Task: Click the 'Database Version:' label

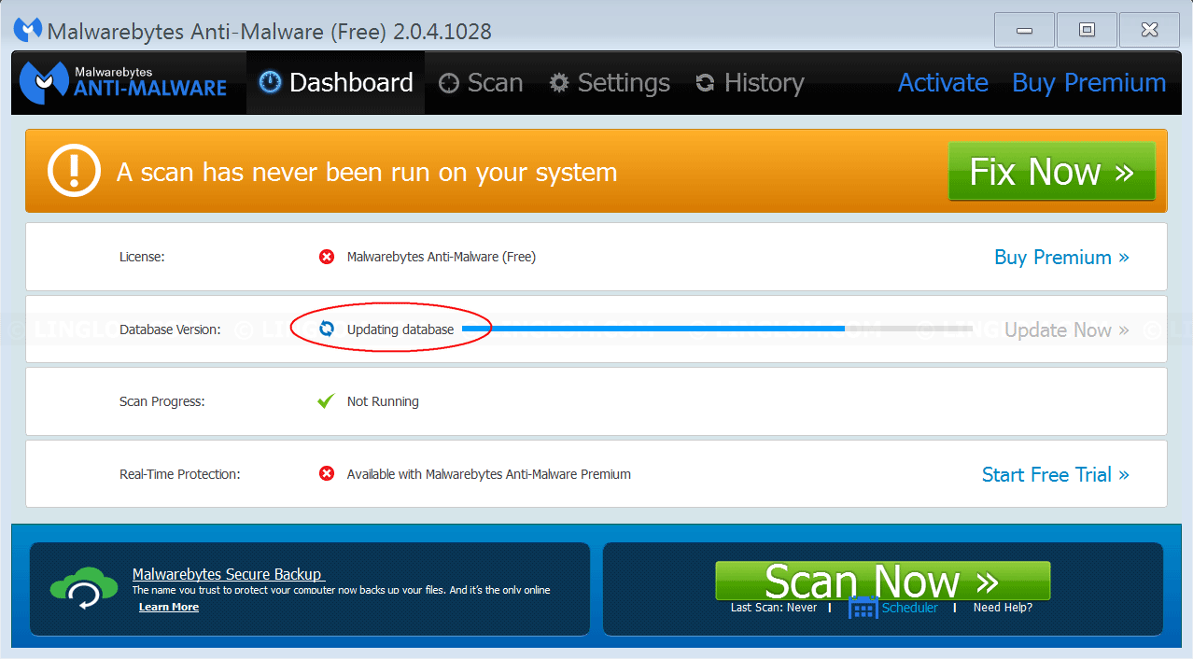Action: (170, 329)
